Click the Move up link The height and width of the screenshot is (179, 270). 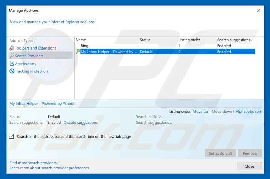click(200, 111)
